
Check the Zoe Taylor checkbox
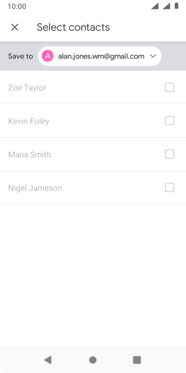(x=169, y=87)
